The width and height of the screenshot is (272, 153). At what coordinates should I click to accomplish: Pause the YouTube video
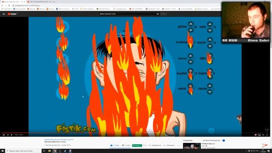(x=4, y=135)
